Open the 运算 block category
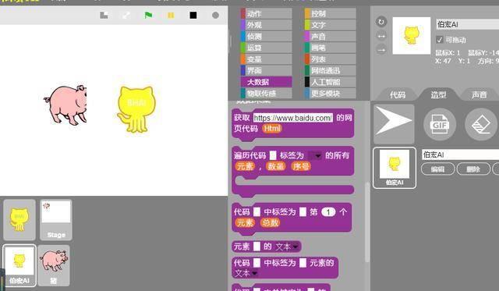Image resolution: width=499 pixels, height=291 pixels. click(267, 48)
